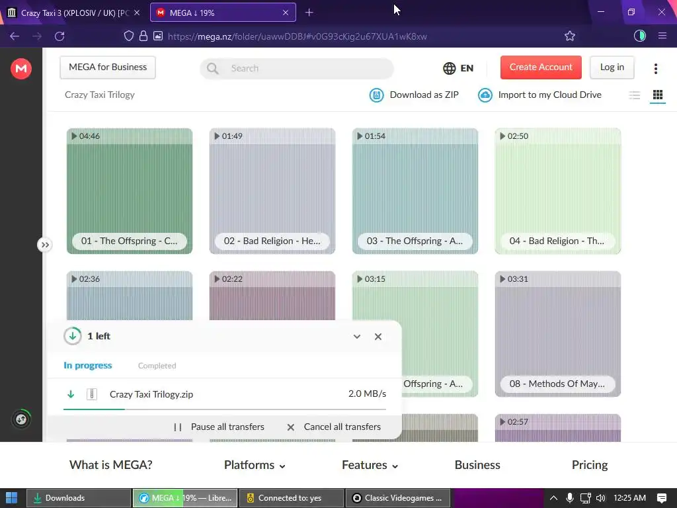This screenshot has height=508, width=677.
Task: Reload the page with refresh icon
Action: pos(60,36)
